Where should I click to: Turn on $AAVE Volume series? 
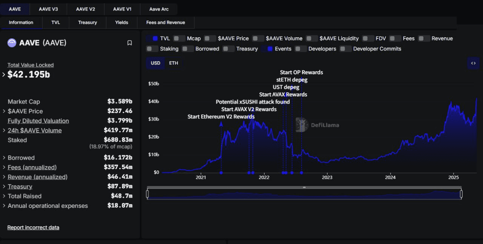tap(258, 38)
